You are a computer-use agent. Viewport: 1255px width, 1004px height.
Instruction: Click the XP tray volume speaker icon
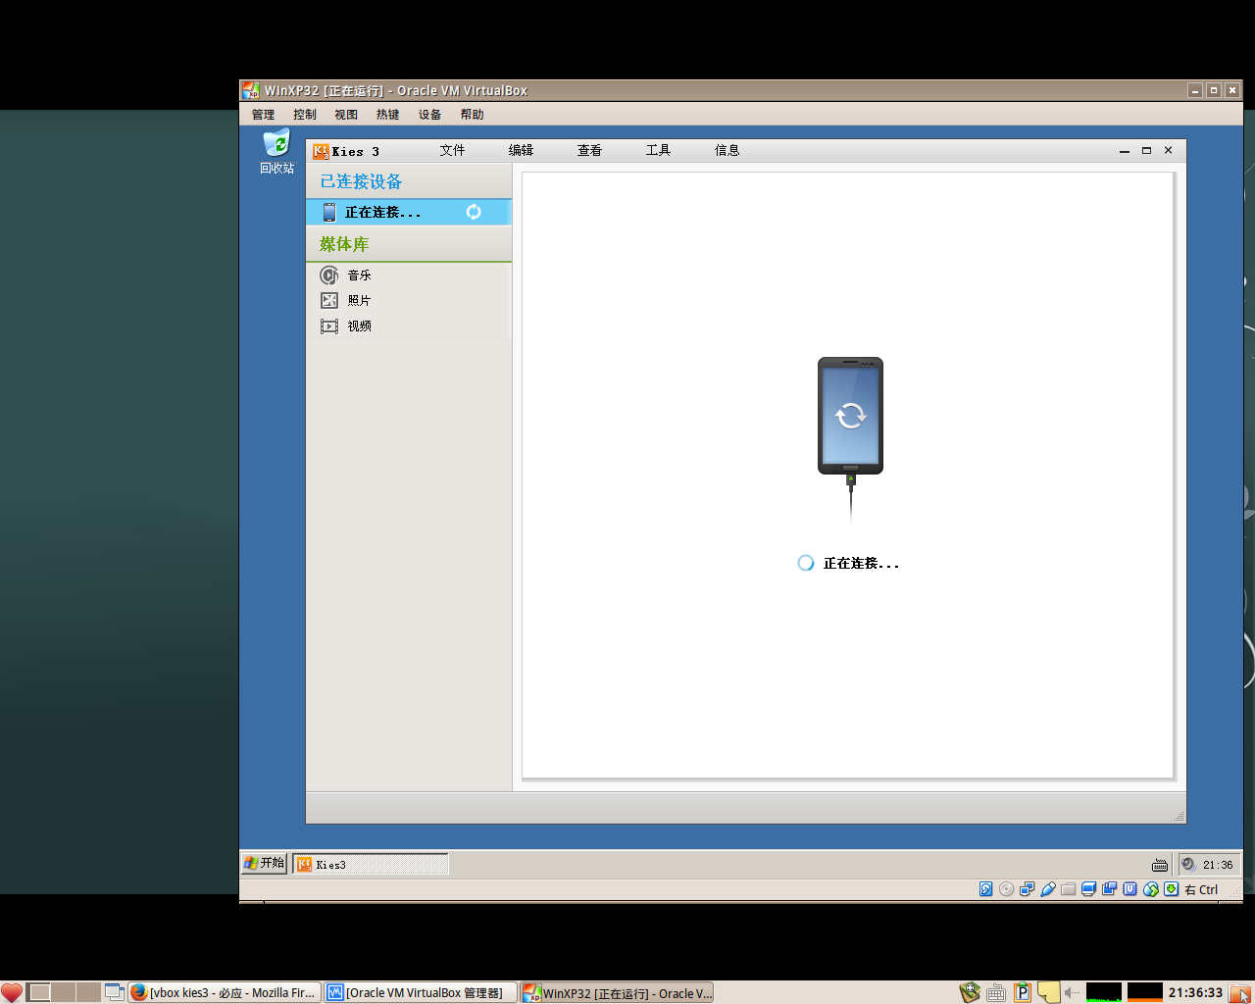[x=1188, y=864]
